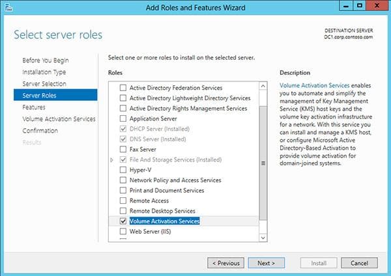Click the roles list scrollbar thumb
The height and width of the screenshot is (276, 391).
(x=263, y=163)
